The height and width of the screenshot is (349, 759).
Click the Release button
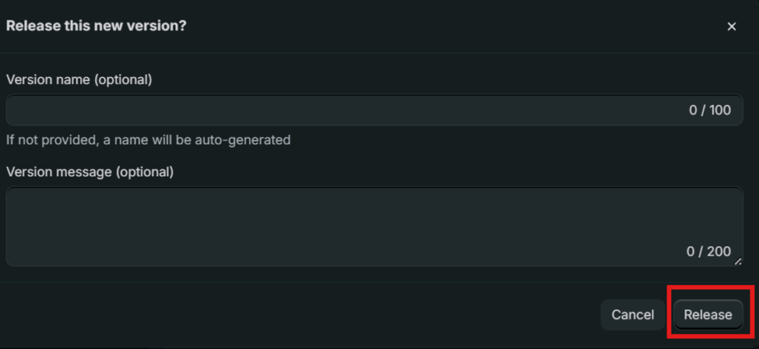[708, 315]
